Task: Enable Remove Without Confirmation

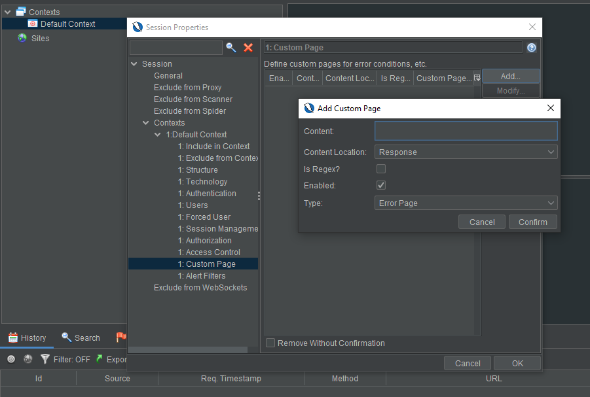Action: [270, 343]
